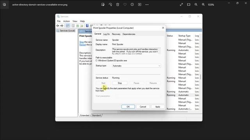Switch to the Recovery tab
250x140 pixels.
pos(116,34)
